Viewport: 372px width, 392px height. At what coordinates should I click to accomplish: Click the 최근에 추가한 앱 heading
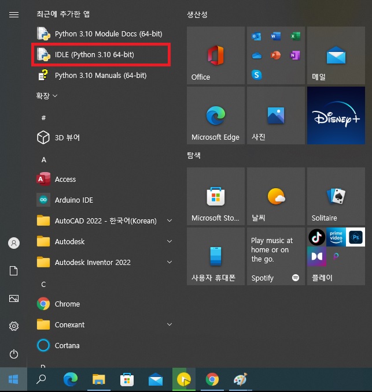coord(63,14)
